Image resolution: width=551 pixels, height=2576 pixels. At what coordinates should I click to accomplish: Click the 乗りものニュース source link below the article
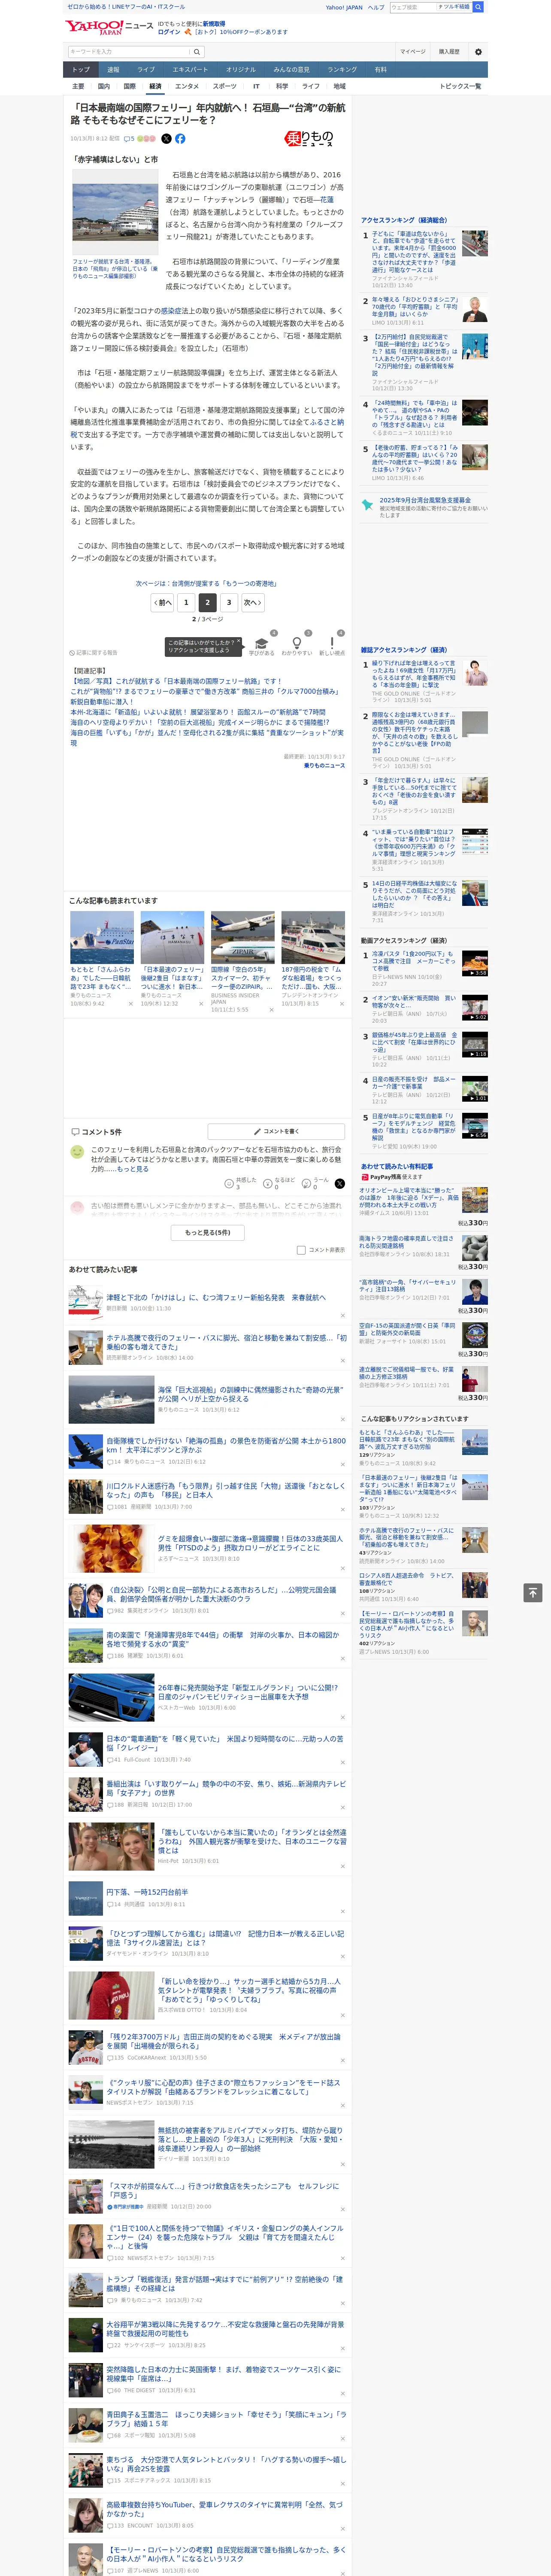coord(324,765)
